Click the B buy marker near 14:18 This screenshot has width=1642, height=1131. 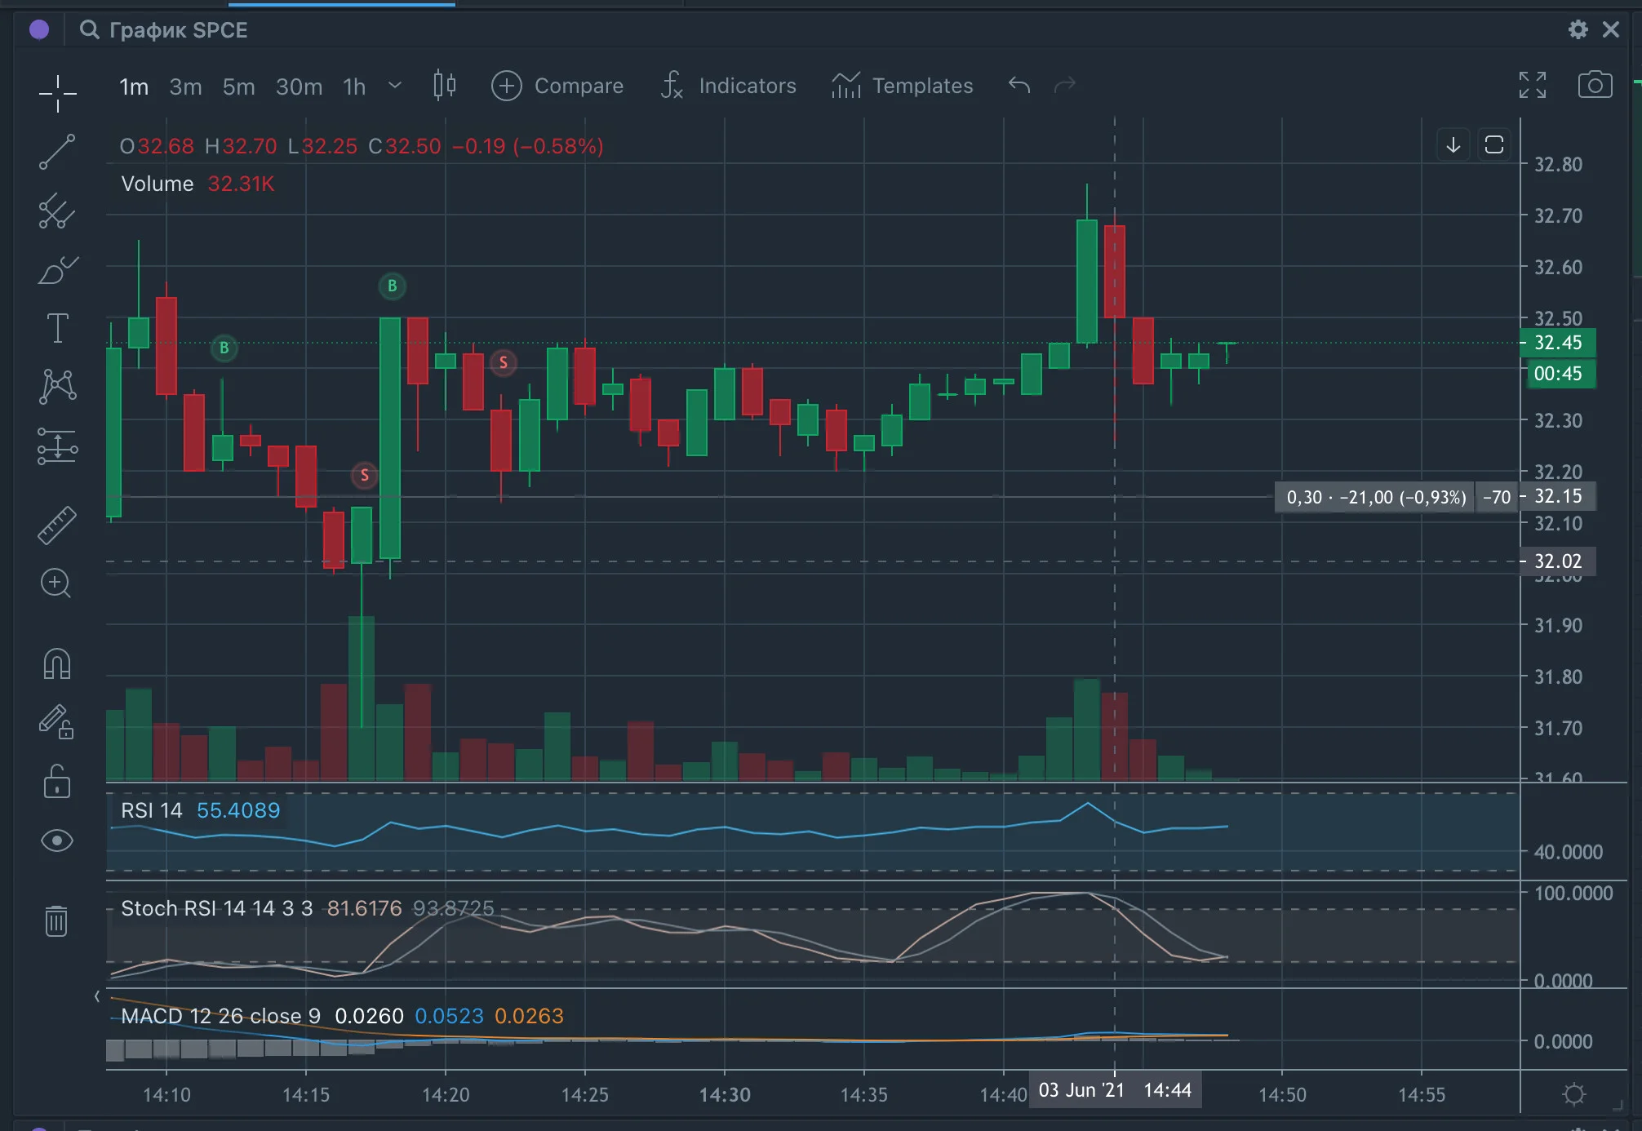(393, 286)
